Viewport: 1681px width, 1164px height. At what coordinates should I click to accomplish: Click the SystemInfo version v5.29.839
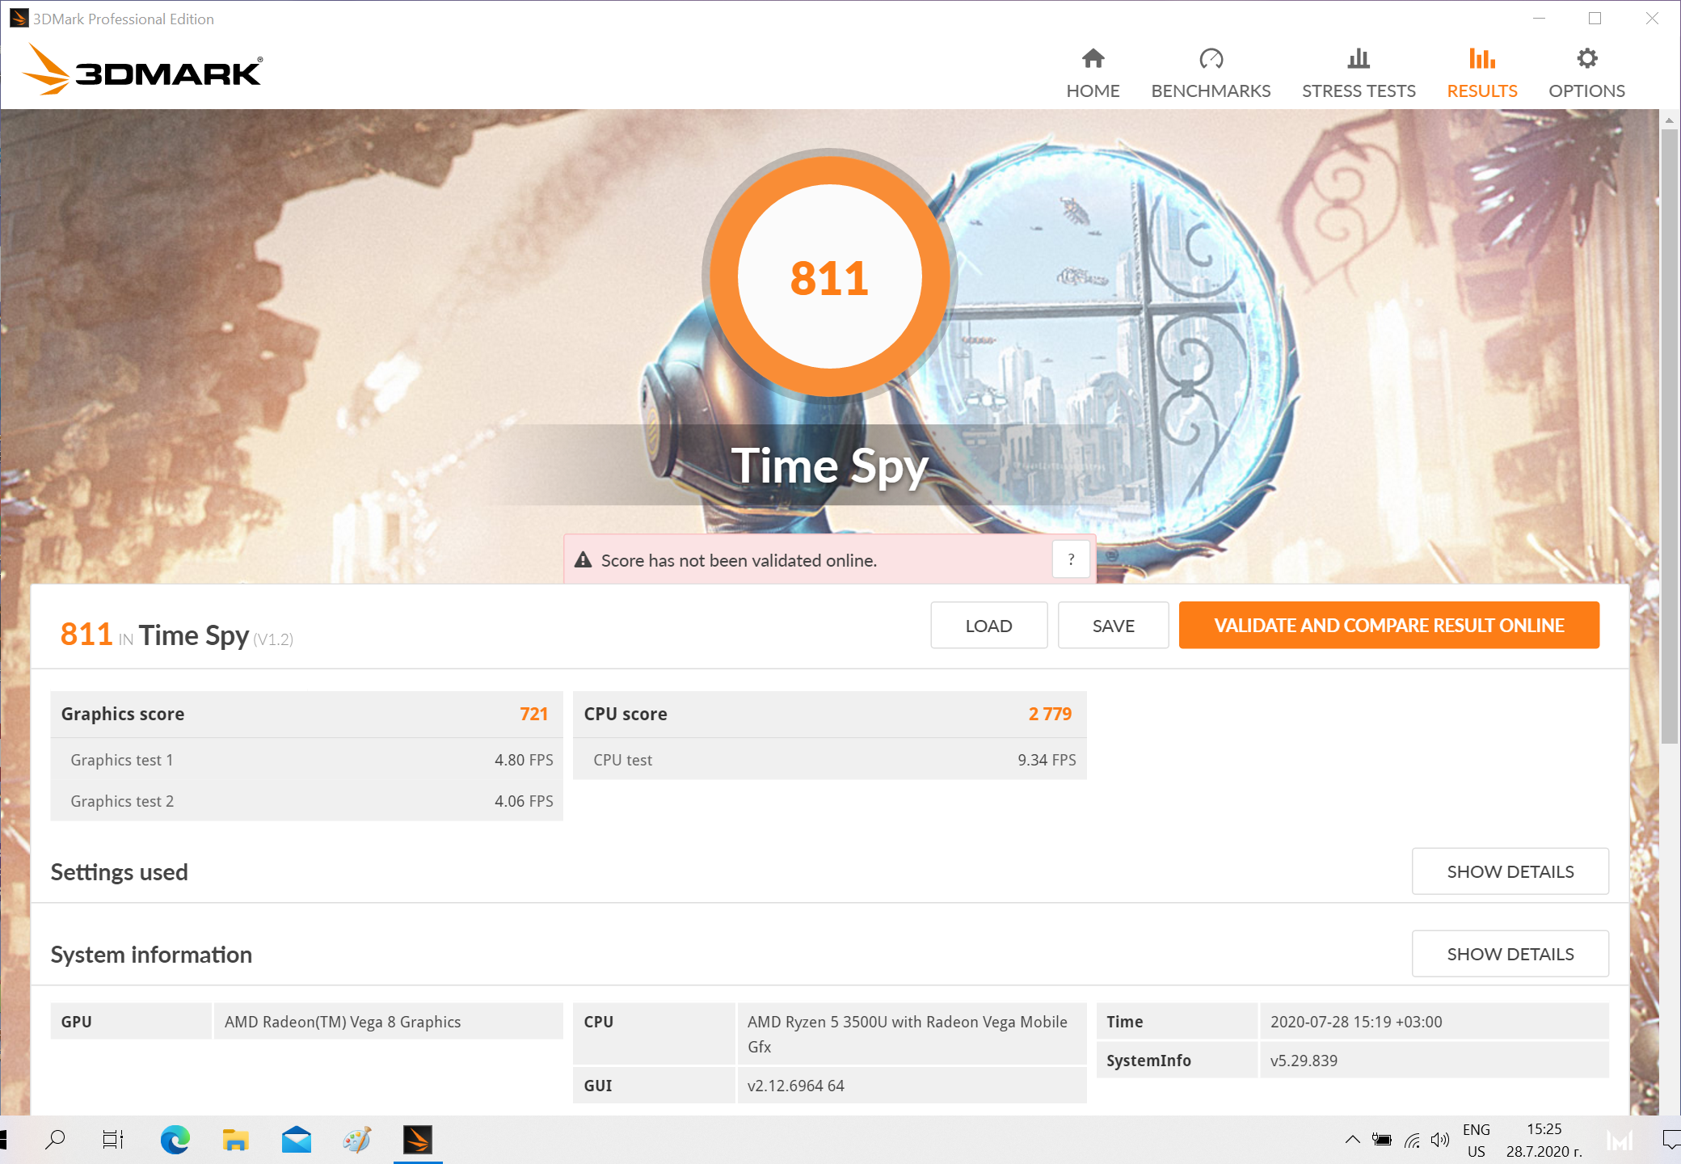click(x=1304, y=1061)
